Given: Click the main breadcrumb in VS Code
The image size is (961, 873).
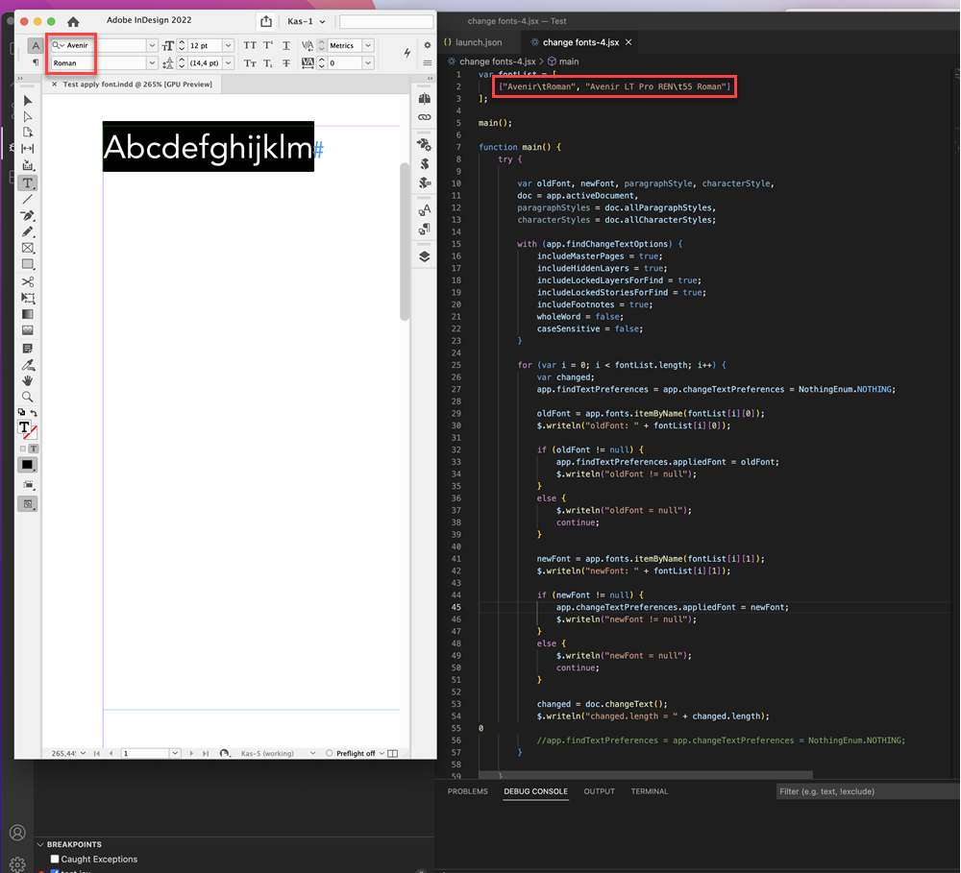Looking at the screenshot, I should pos(563,61).
